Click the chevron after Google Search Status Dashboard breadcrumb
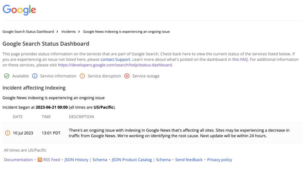This screenshot has height=170, width=304. tap(57, 32)
